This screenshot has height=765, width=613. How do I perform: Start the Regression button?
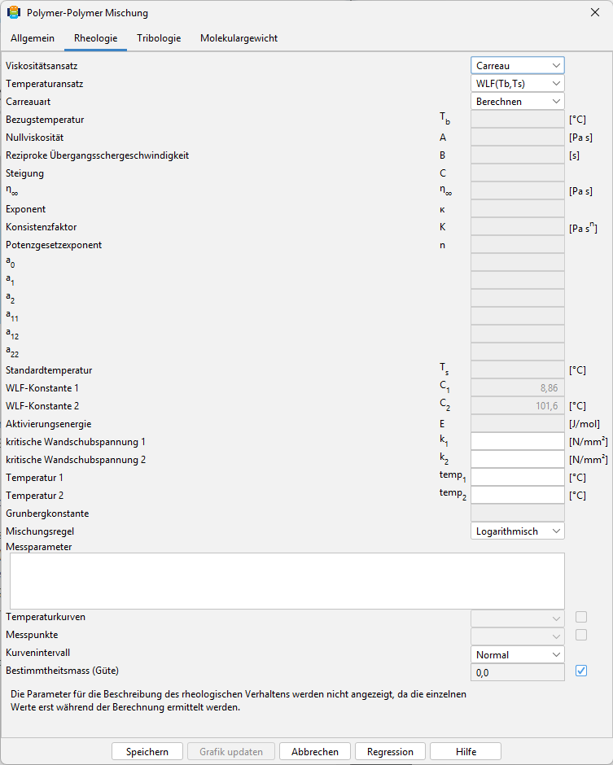coord(390,751)
